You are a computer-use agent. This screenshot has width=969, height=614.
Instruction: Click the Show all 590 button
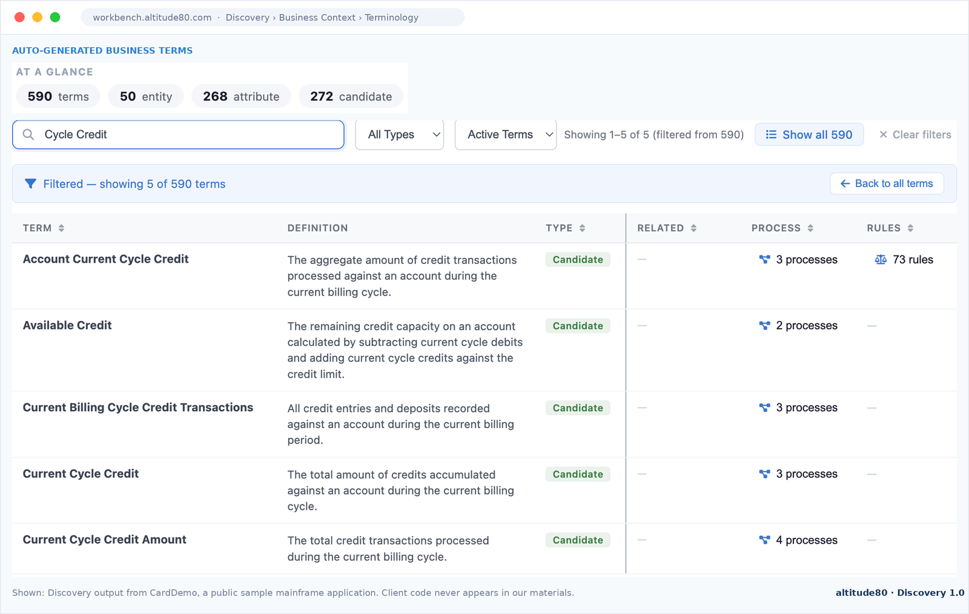pos(809,134)
